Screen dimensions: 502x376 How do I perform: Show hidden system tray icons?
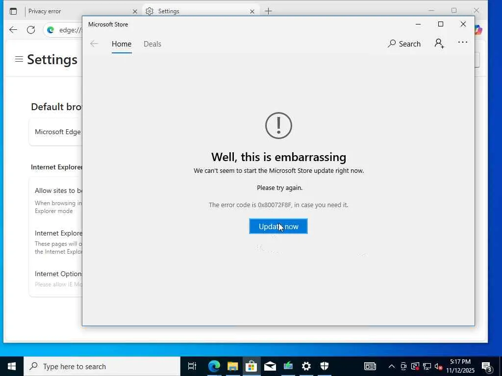[x=391, y=366]
